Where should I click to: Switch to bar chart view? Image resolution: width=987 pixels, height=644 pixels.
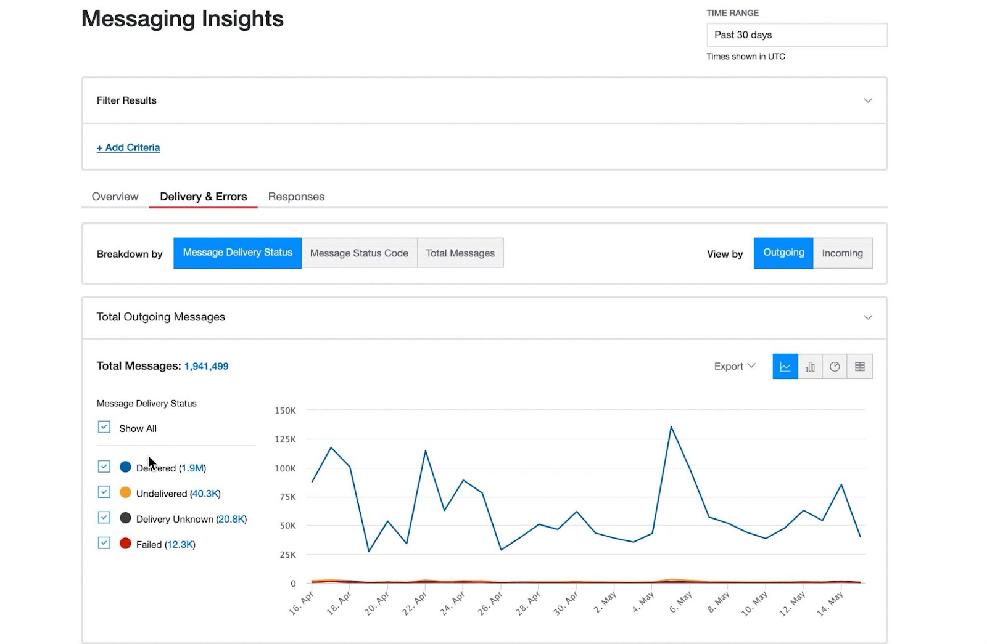point(810,367)
